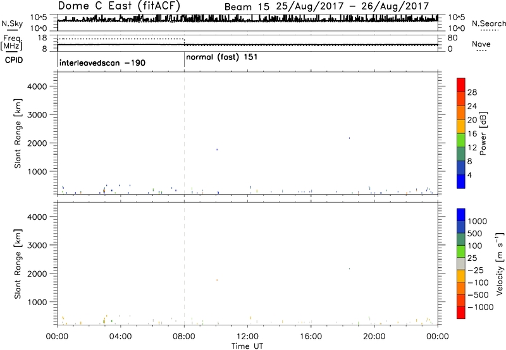Click the blue echo near 2200 km in power panel
The height and width of the screenshot is (350, 506).
pos(349,138)
